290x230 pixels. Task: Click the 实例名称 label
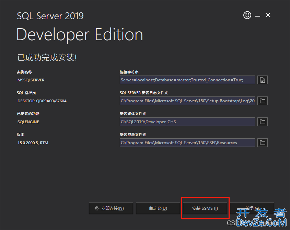24,72
